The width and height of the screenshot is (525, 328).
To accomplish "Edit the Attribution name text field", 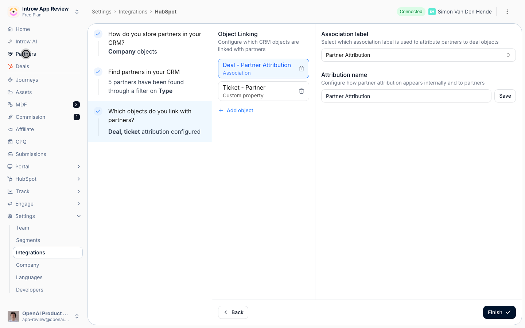I will click(x=406, y=96).
